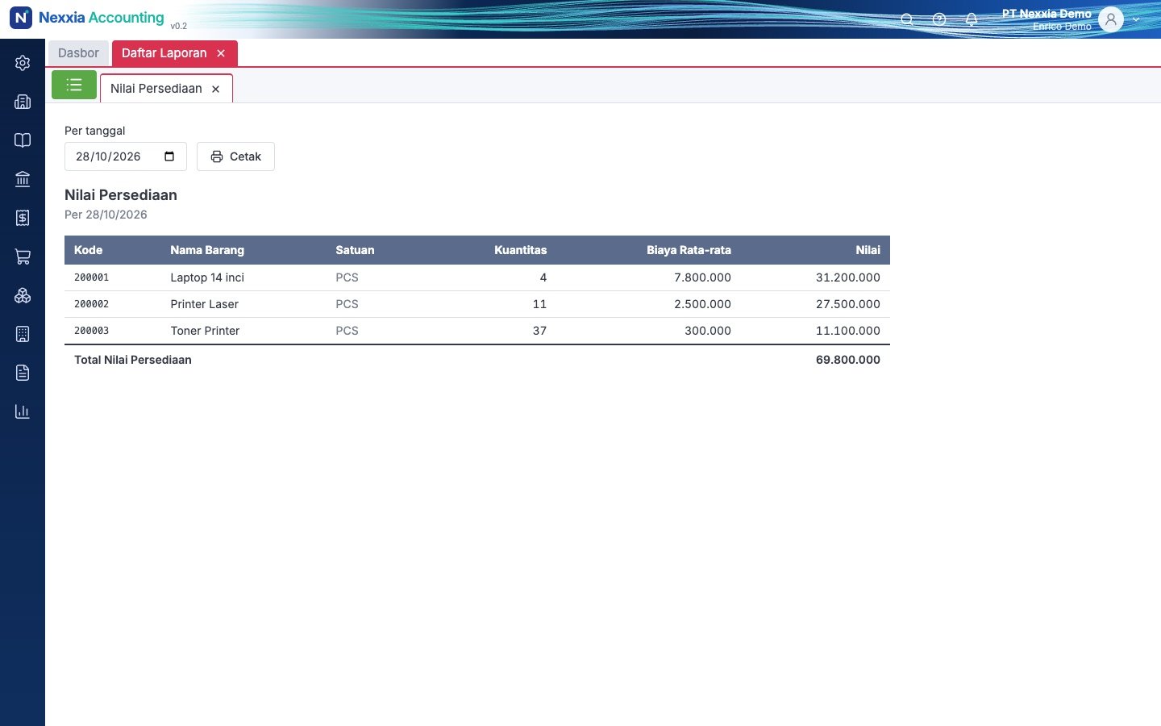
Task: Click the Kuantitas column header
Action: tap(520, 250)
